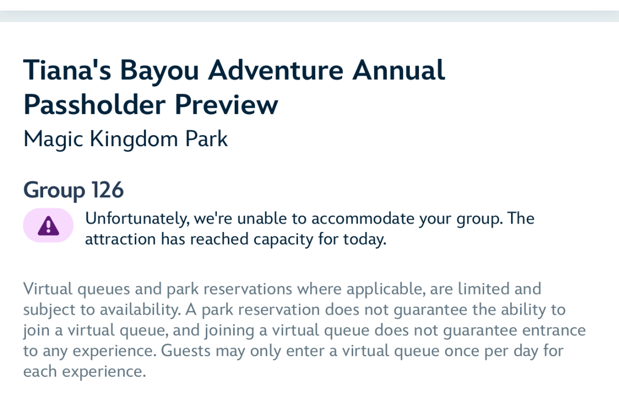Click the 'subject to availability' disclaimer line
Viewport: 619px width, 404px height.
pyautogui.click(x=295, y=310)
